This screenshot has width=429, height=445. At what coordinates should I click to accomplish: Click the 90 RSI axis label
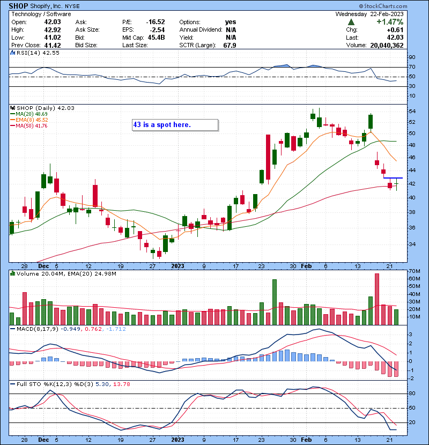[x=412, y=57]
